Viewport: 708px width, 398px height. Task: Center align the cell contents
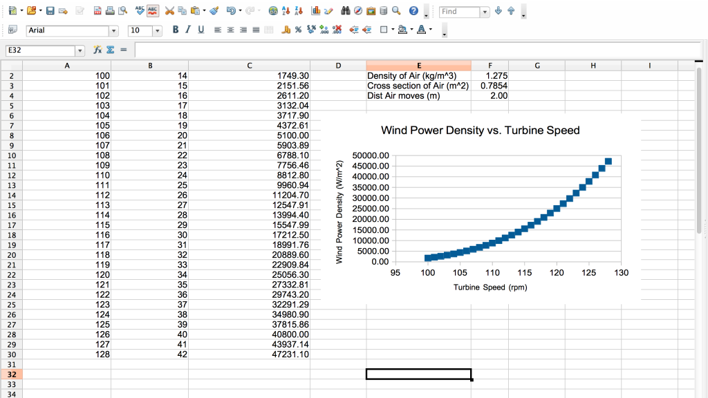coord(230,30)
